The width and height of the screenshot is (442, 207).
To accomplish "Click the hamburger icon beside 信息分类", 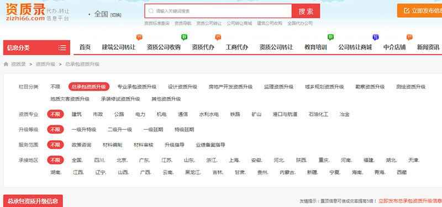I will pyautogui.click(x=62, y=47).
